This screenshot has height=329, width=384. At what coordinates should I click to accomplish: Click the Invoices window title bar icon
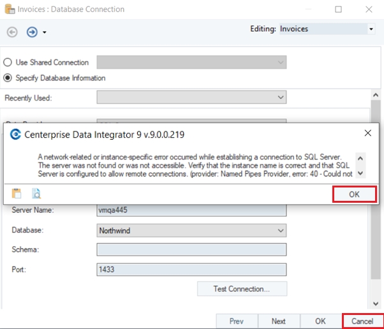click(x=10, y=10)
